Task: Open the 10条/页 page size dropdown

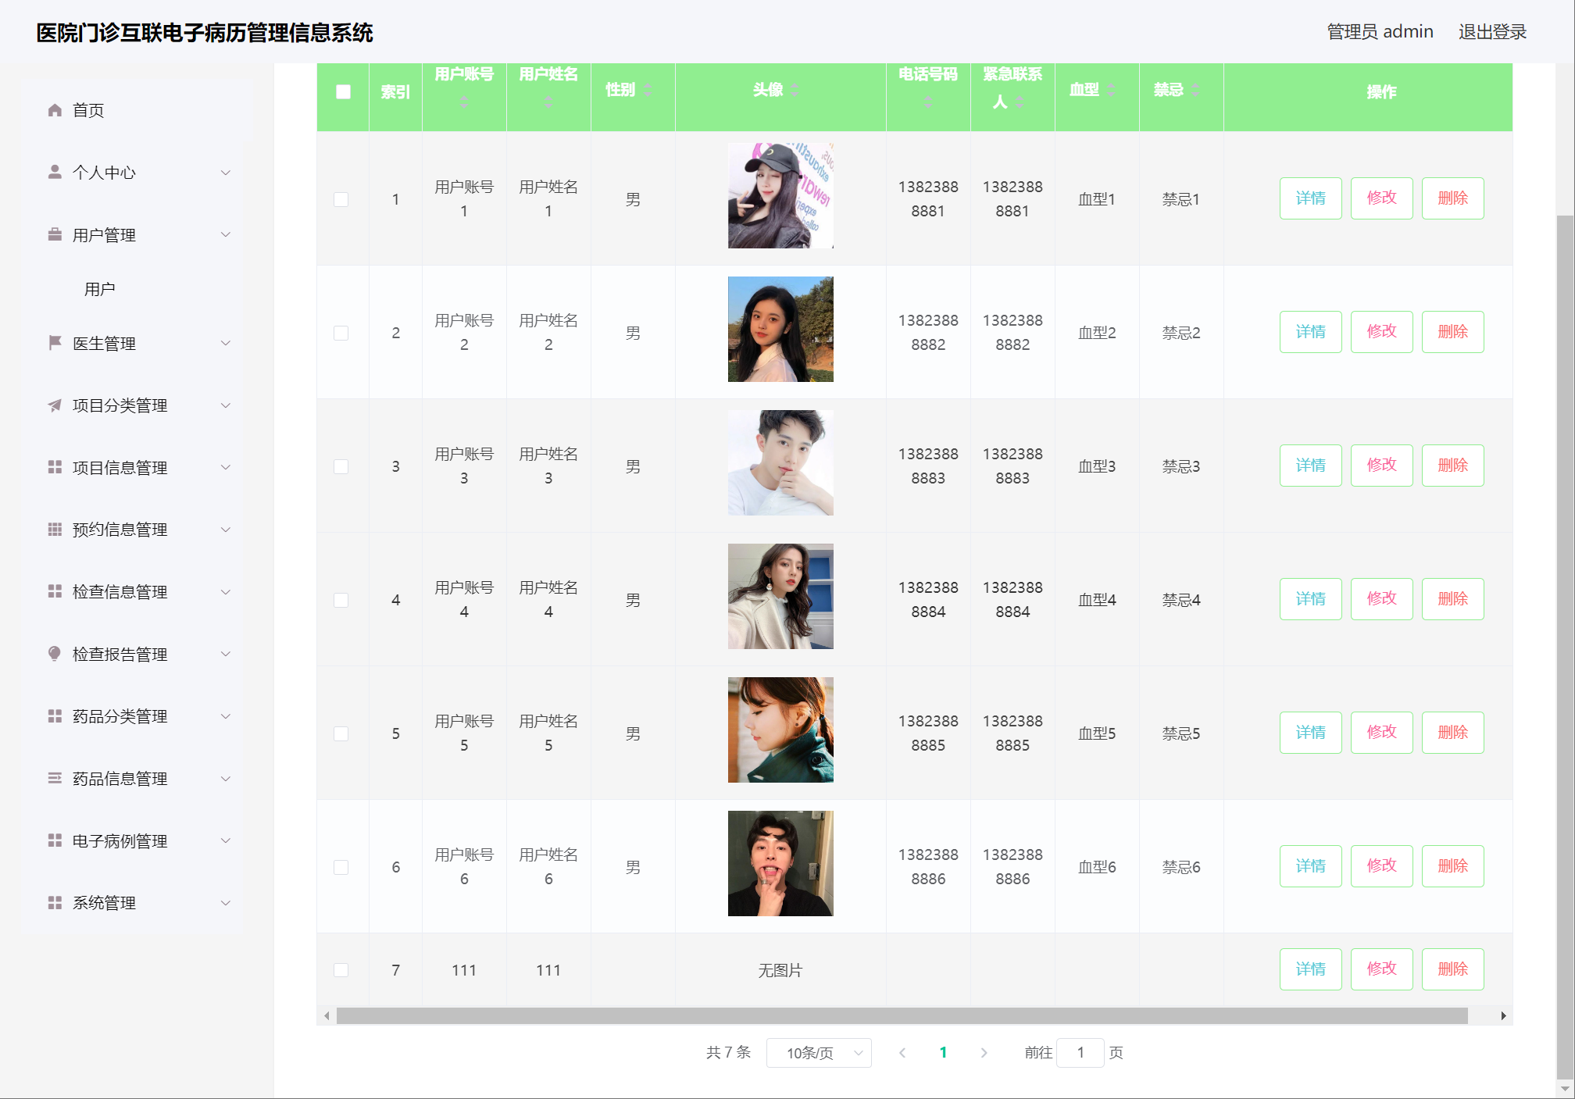Action: tap(819, 1053)
